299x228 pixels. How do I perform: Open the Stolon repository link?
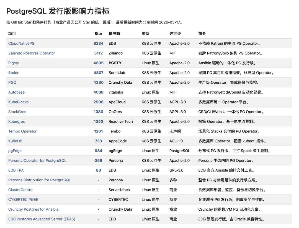14,73
